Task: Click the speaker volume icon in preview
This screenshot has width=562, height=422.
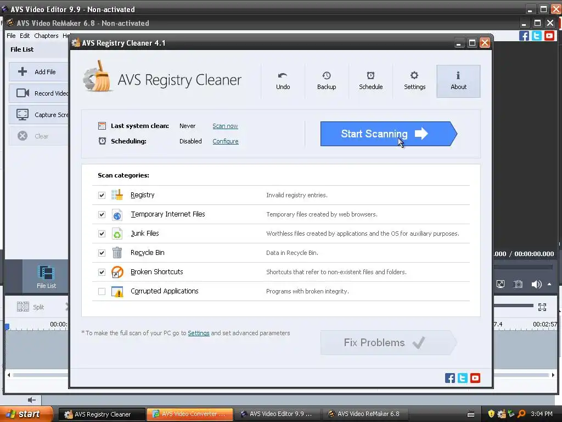Action: point(536,285)
